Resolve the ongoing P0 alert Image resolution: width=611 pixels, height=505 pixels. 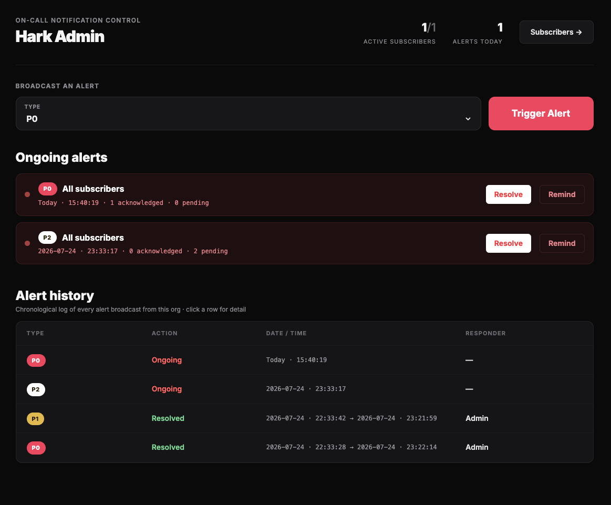point(508,194)
